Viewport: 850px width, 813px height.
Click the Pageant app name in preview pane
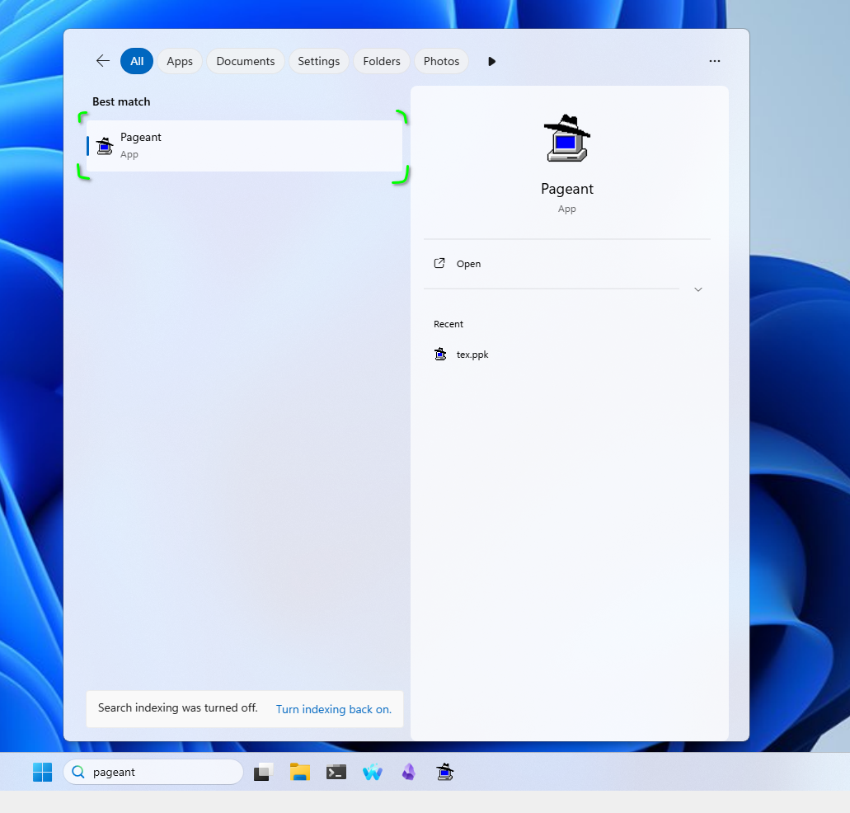pos(567,189)
